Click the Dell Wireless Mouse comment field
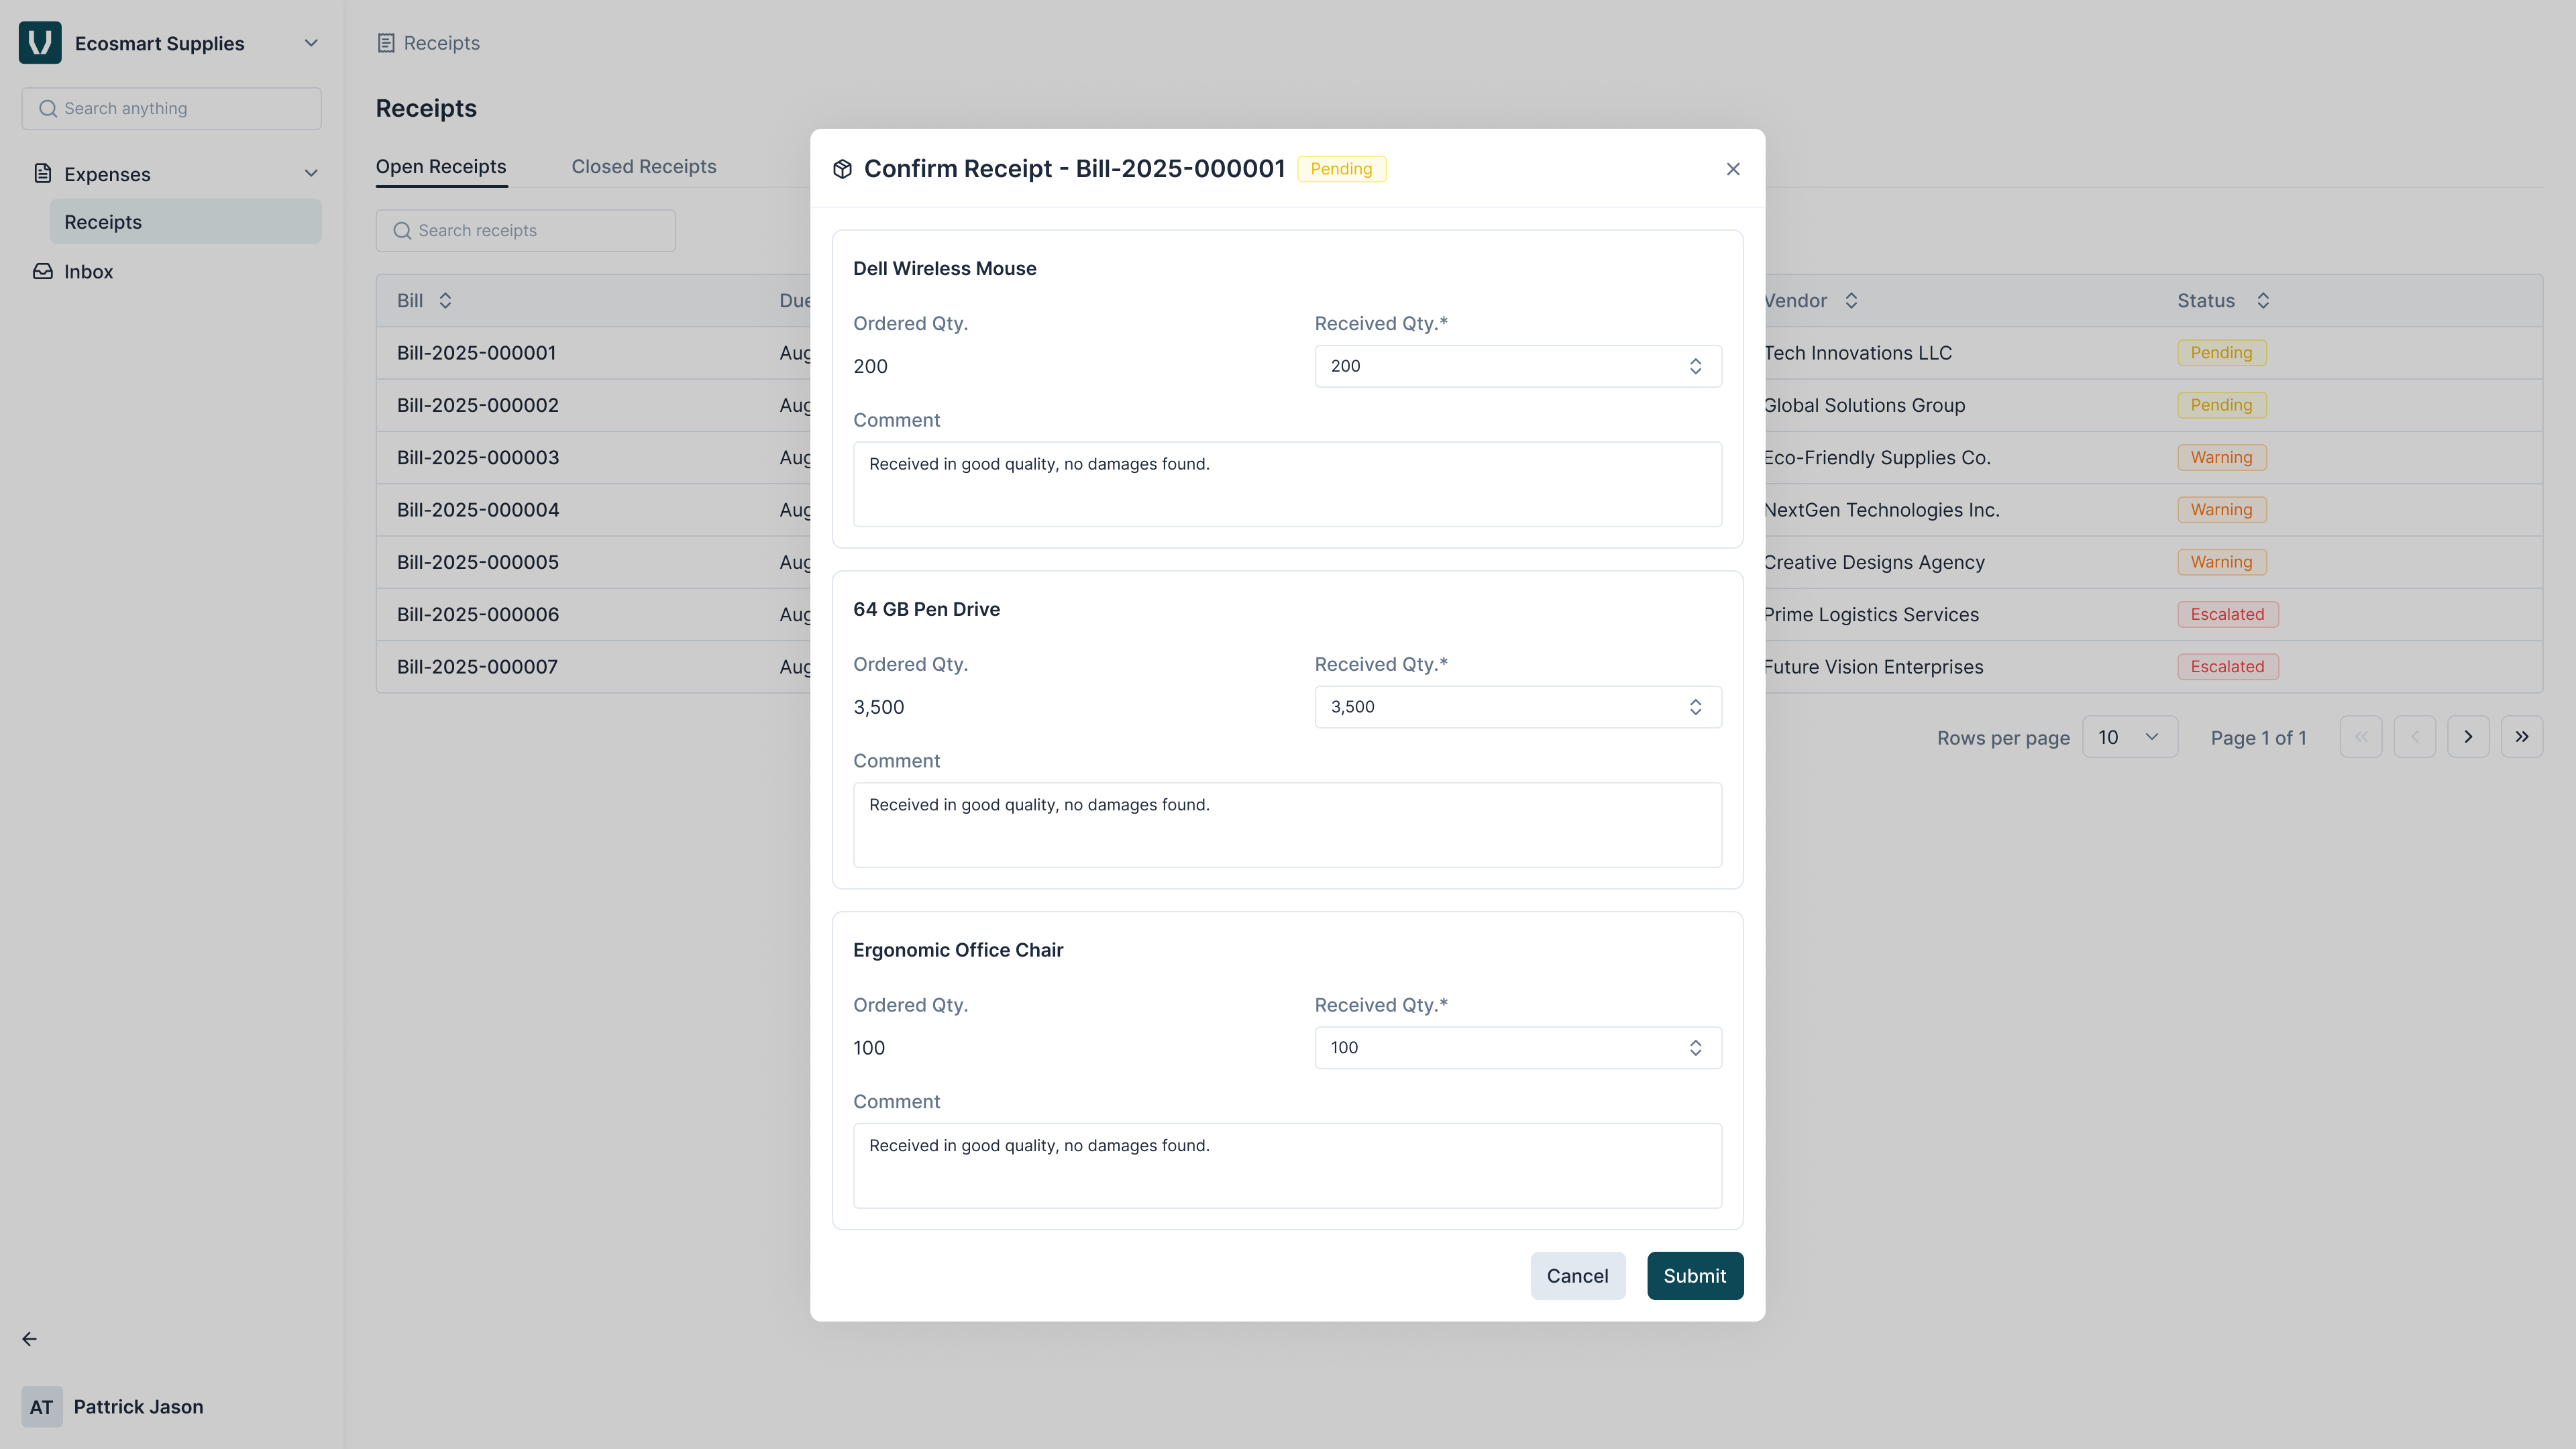Screen dimensions: 2576x1449 coord(1287,485)
